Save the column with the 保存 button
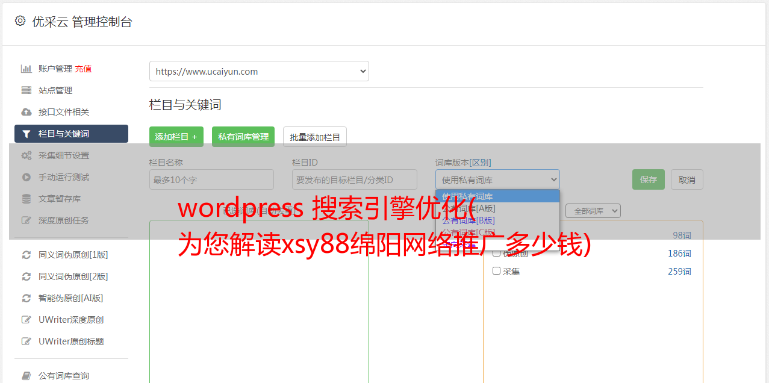Screen dimensions: 769x383 click(x=649, y=179)
